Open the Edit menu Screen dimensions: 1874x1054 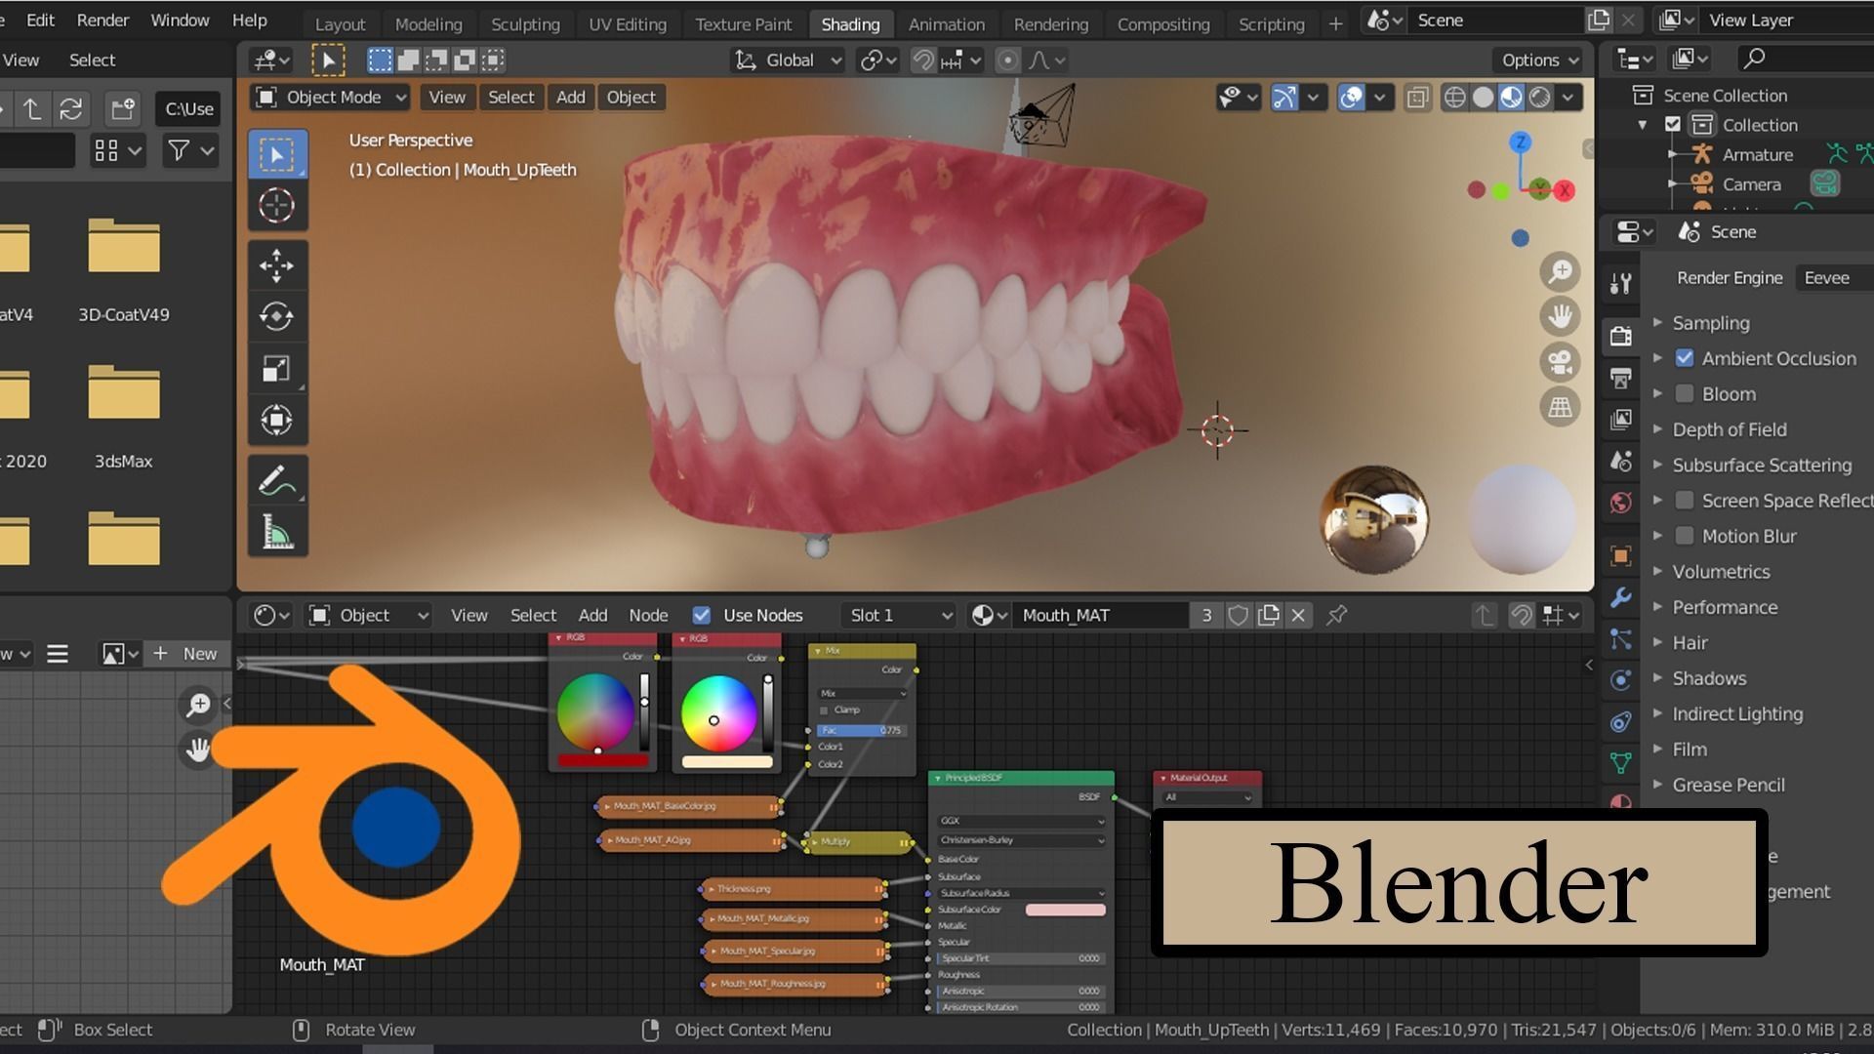pyautogui.click(x=40, y=20)
